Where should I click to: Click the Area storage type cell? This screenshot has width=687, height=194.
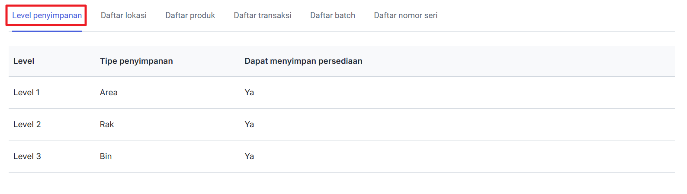tap(109, 93)
